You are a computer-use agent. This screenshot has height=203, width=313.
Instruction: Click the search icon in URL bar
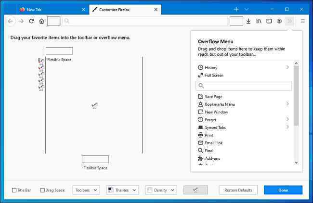coord(67,21)
